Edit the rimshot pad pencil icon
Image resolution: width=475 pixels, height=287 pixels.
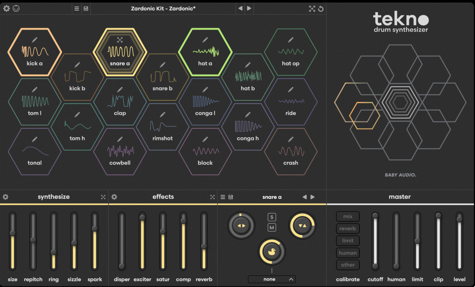pyautogui.click(x=162, y=114)
